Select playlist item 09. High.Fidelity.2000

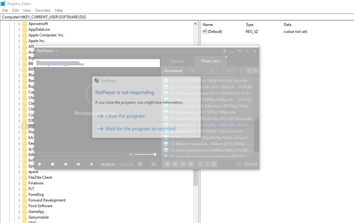click(208, 131)
